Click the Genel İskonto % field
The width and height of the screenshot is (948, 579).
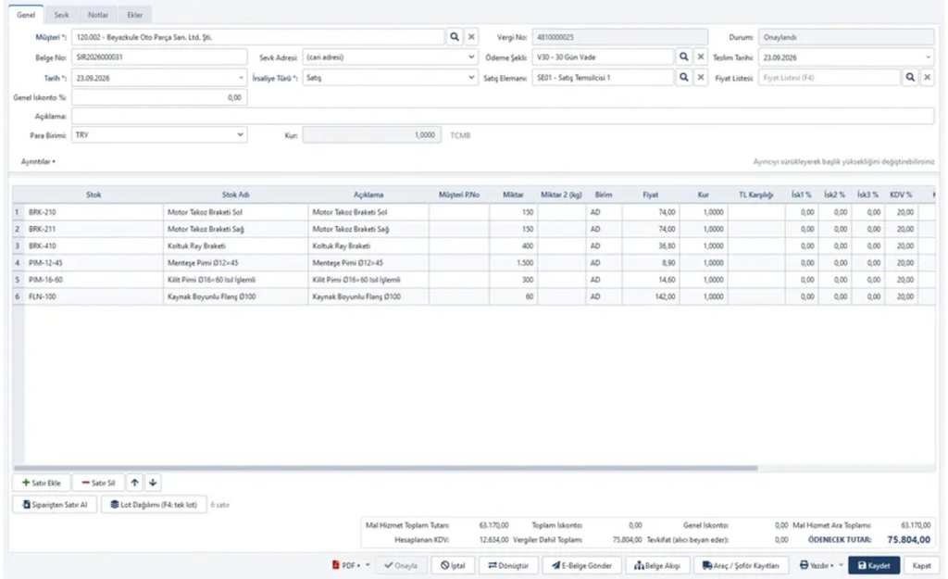159,97
